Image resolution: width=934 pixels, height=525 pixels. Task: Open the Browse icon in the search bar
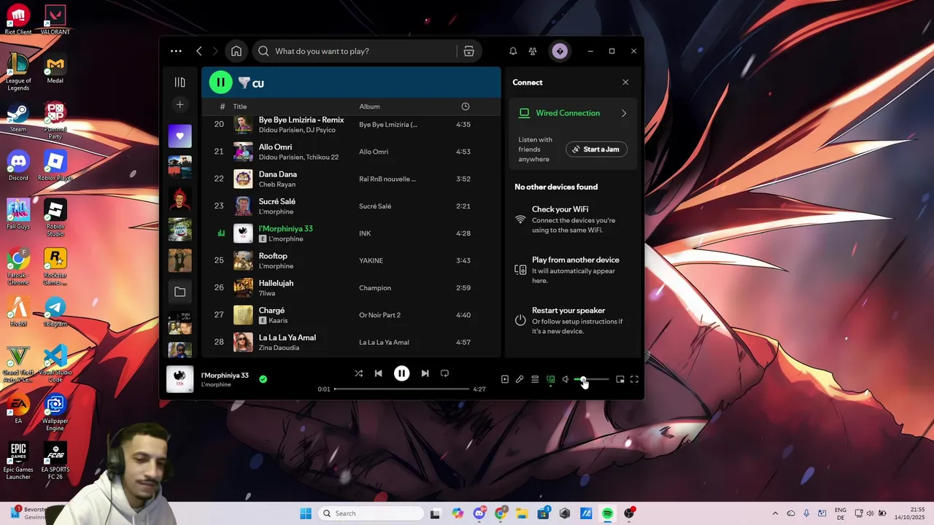pyautogui.click(x=468, y=51)
